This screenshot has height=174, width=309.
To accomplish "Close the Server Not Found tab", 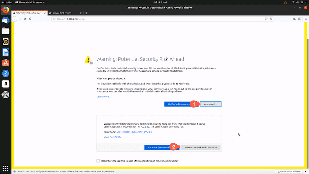I will [81, 13].
